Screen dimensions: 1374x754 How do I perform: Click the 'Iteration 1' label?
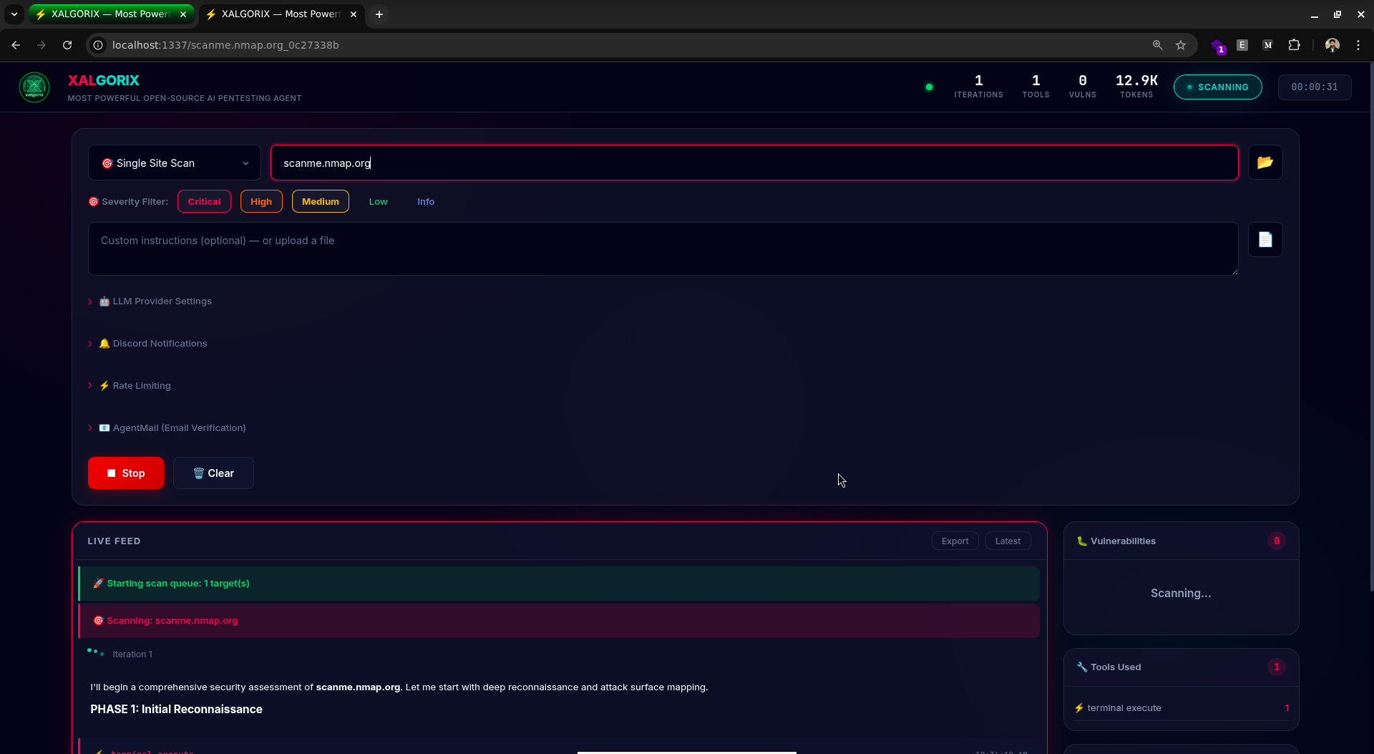coord(132,654)
